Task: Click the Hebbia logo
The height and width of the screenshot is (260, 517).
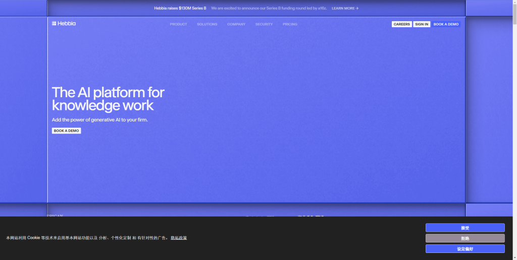Action: pos(64,23)
